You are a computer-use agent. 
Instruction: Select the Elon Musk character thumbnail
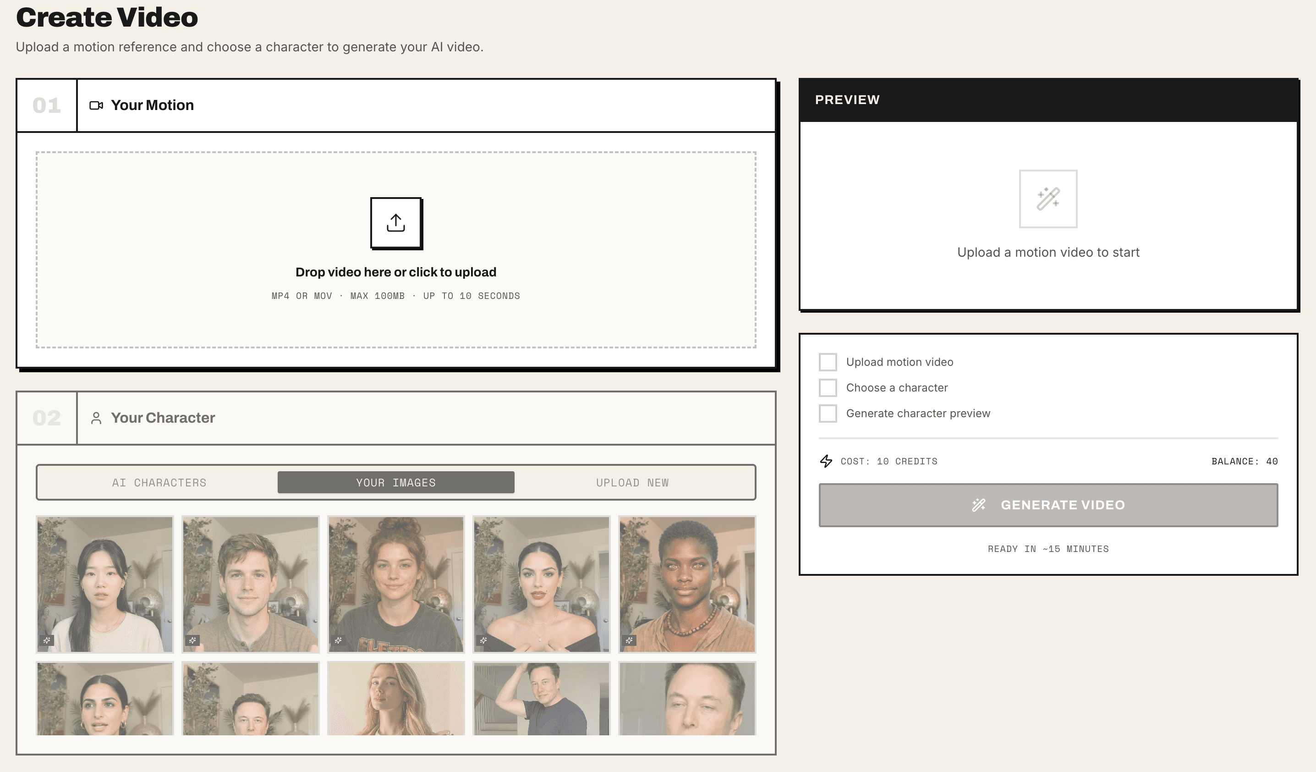pos(542,700)
